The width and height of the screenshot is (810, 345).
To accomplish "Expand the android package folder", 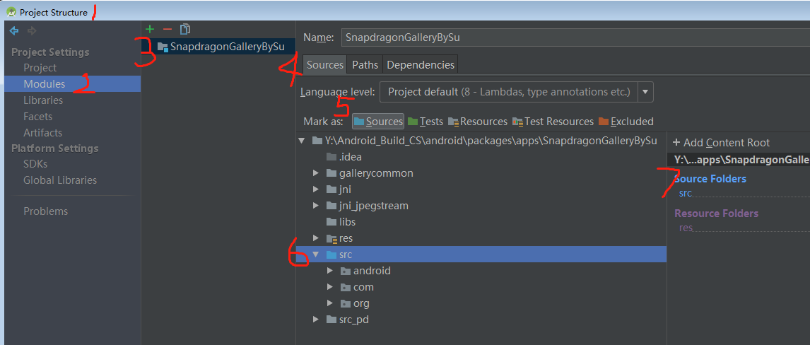I will click(329, 271).
